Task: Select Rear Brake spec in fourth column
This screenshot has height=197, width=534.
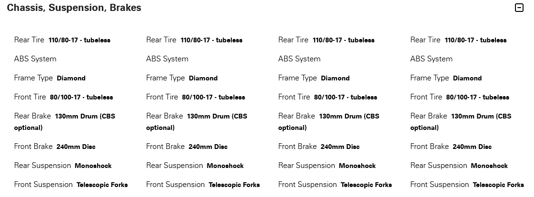Action: coord(461,122)
